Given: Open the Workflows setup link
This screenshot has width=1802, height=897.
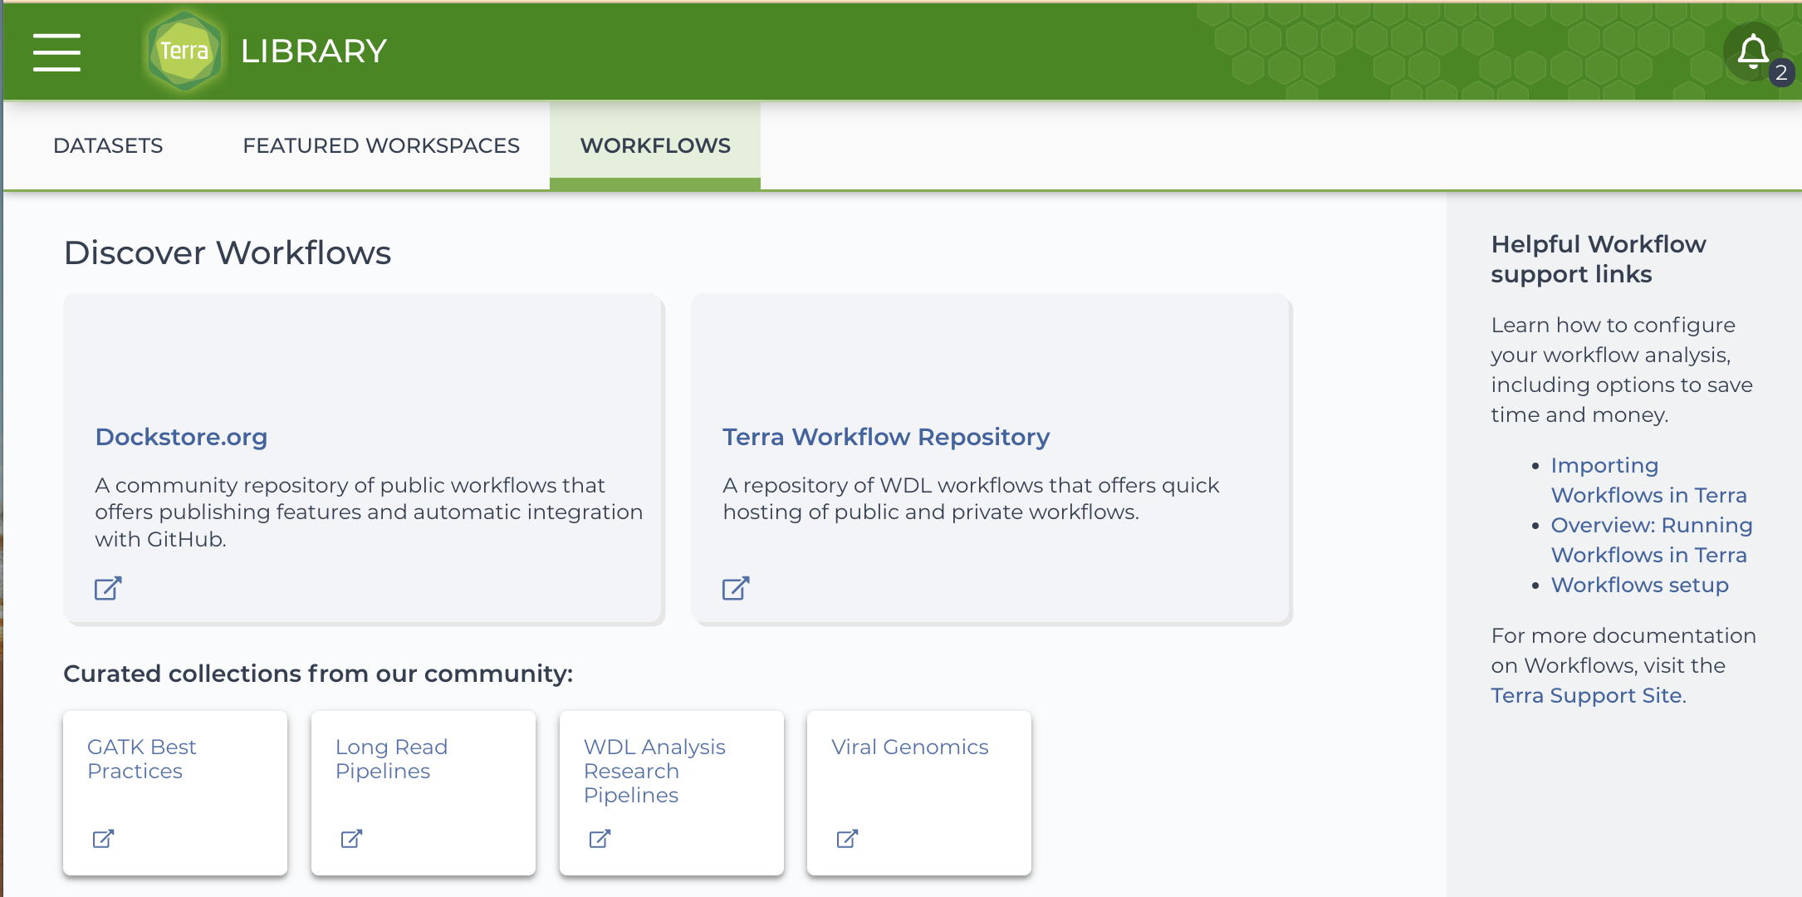Looking at the screenshot, I should click(x=1640, y=585).
